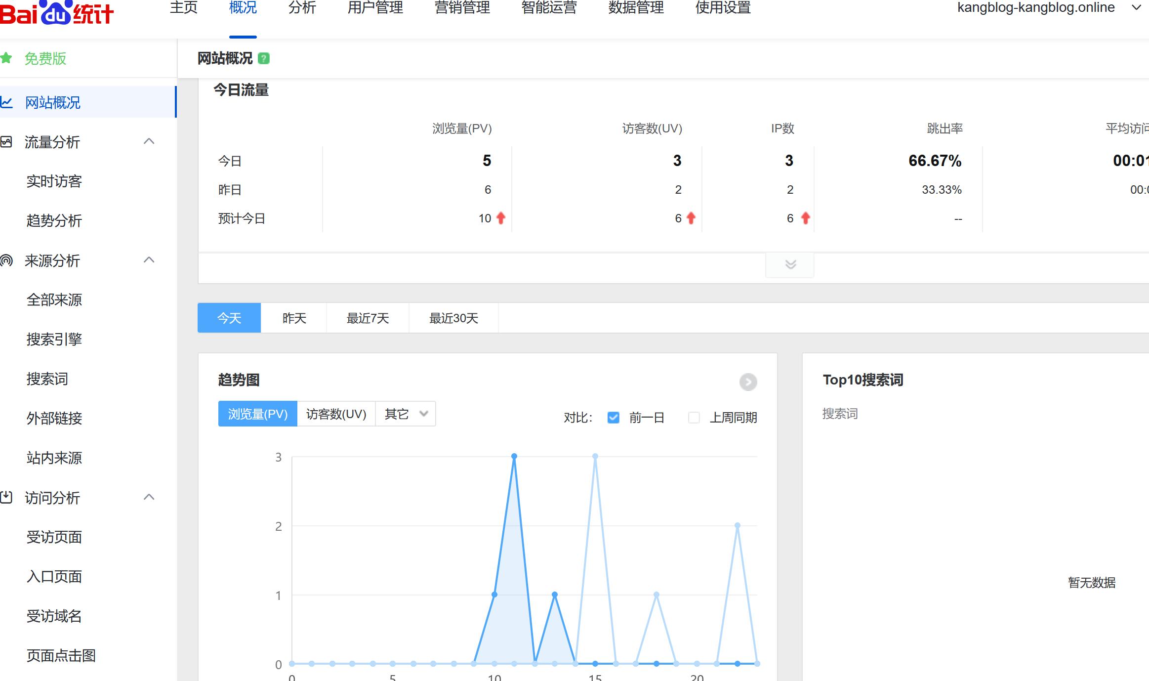Click the green star free version icon
Viewport: 1149px width, 681px height.
click(x=6, y=58)
